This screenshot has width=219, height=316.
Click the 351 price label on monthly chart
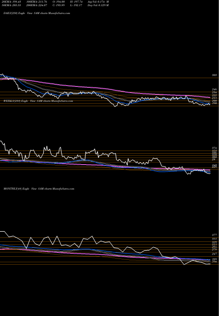(214, 239)
